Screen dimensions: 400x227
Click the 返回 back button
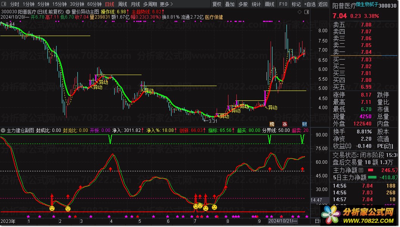point(323,4)
